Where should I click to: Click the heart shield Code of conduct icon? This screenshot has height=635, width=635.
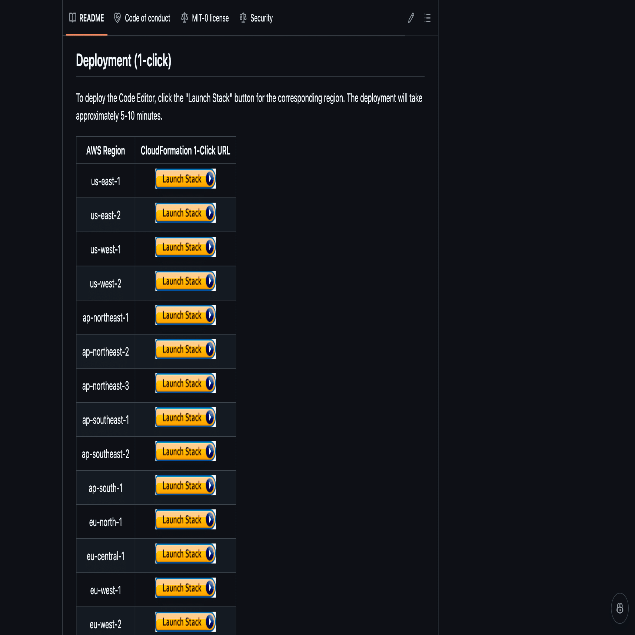tap(117, 18)
